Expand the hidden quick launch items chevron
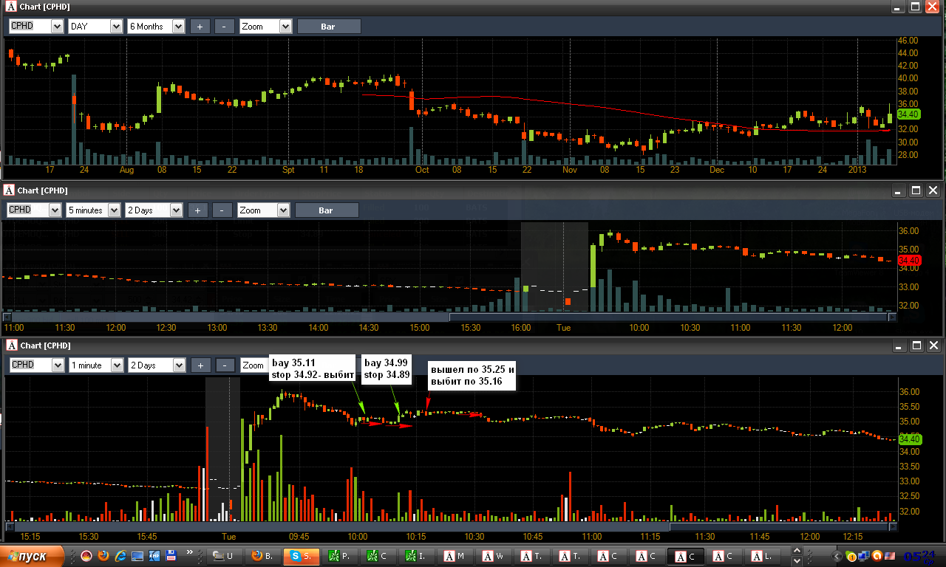The image size is (946, 567). pos(190,552)
